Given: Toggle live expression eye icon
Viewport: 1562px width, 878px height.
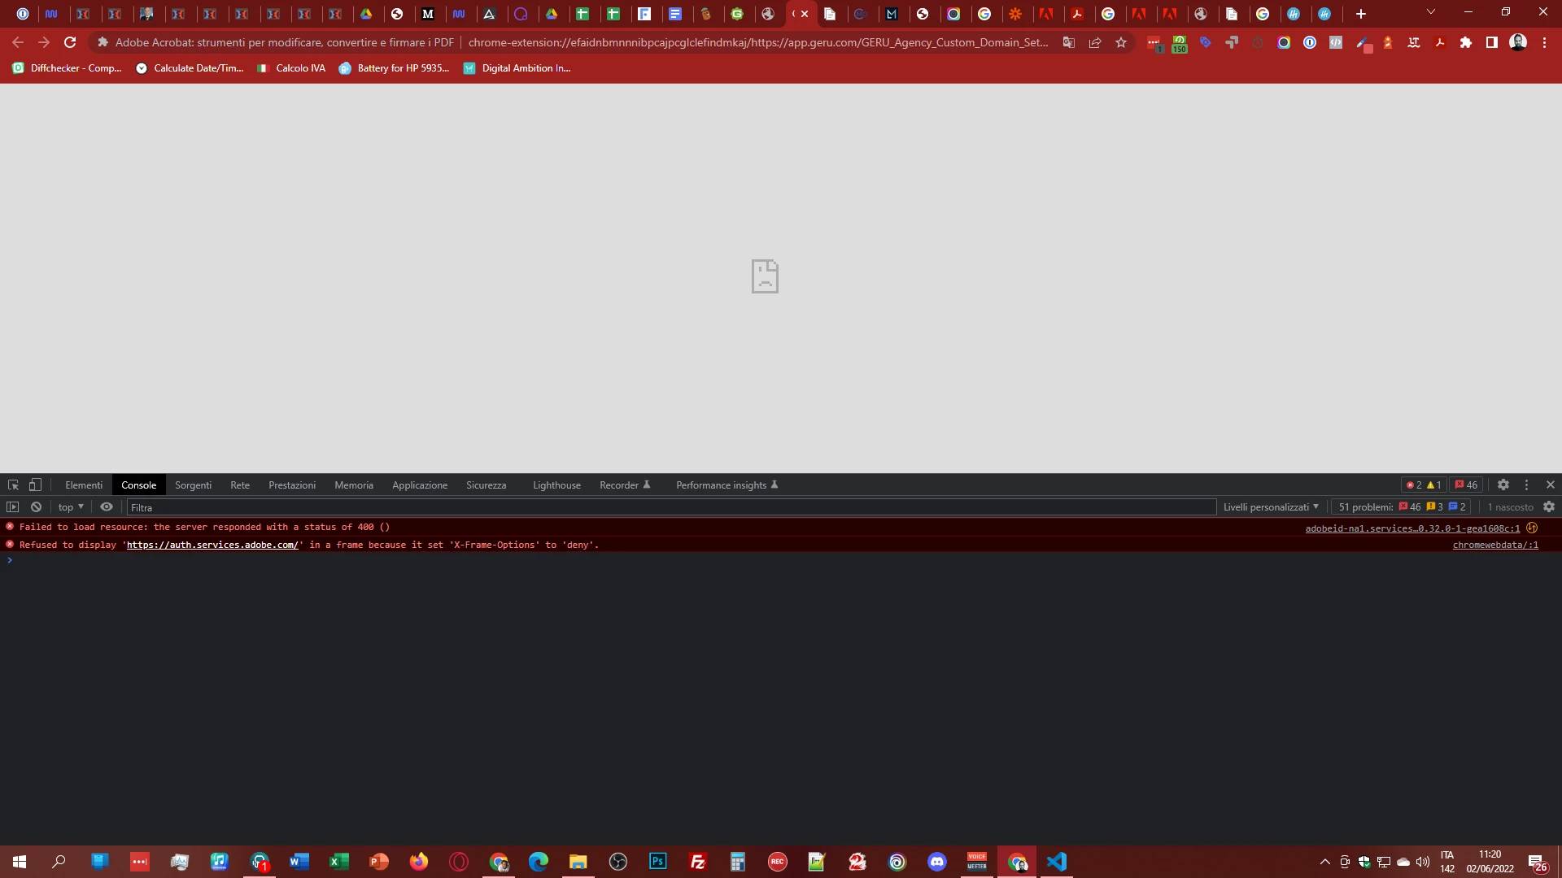Looking at the screenshot, I should coord(107,506).
